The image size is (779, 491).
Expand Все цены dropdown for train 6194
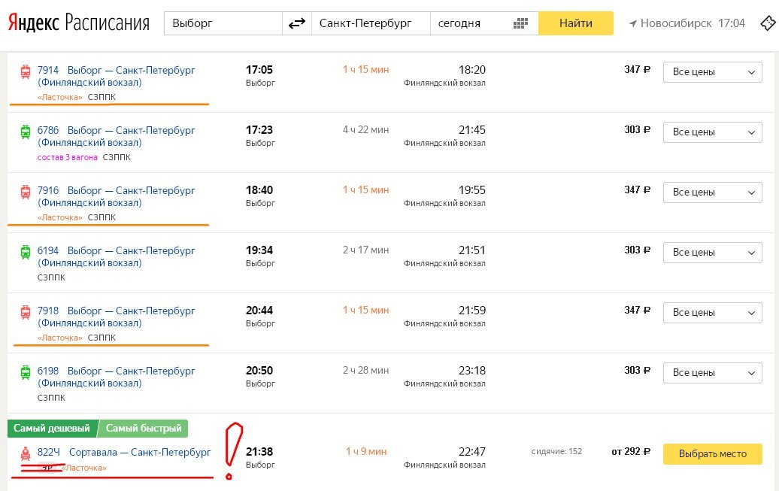pyautogui.click(x=712, y=253)
